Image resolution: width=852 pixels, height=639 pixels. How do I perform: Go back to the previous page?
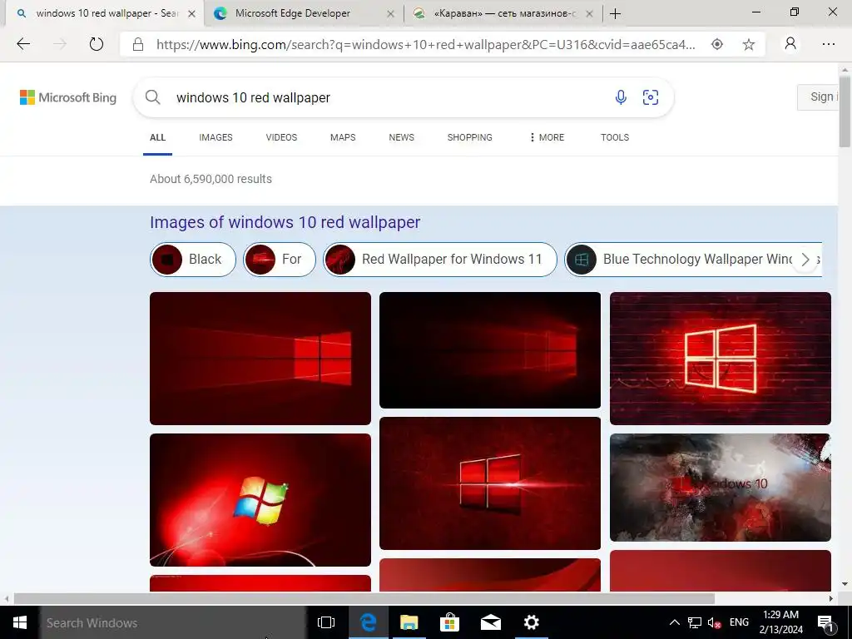click(23, 44)
